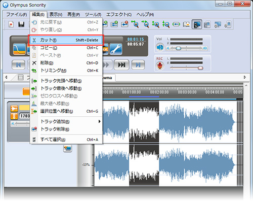Click the upper orange track button icon
253x201 pixels.
click(x=14, y=109)
